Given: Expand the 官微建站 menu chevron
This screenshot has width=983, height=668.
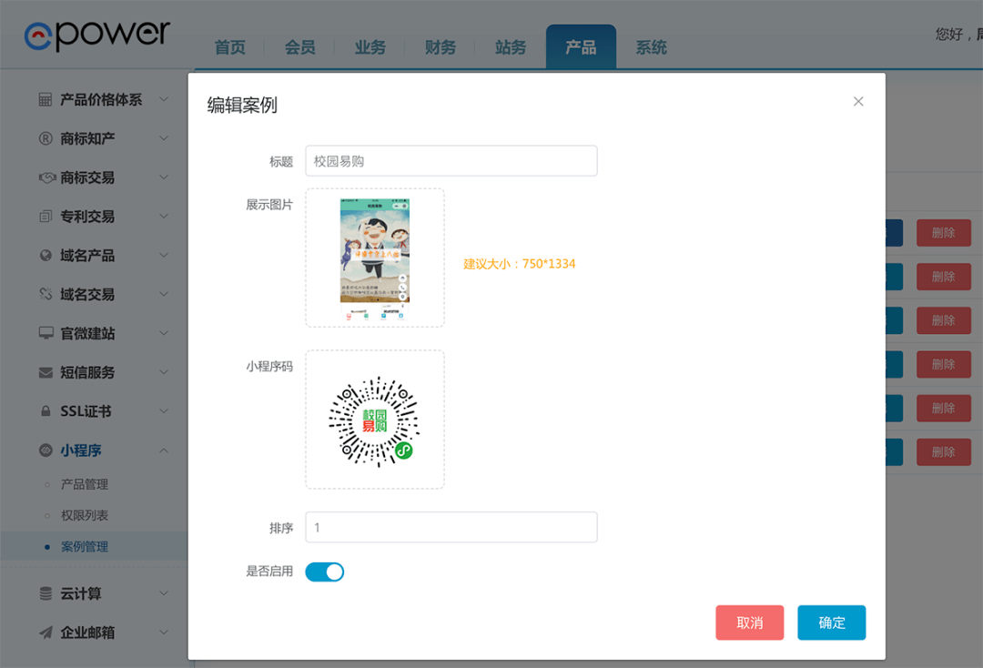Looking at the screenshot, I should coord(164,333).
